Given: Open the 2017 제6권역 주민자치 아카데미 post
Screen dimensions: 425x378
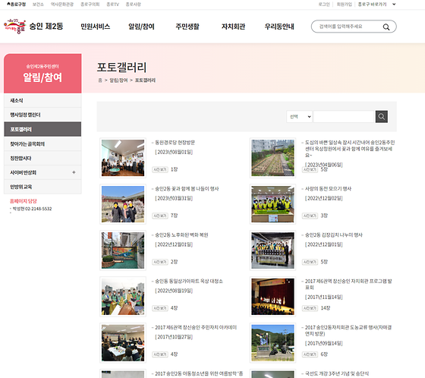Looking at the screenshot, I should pos(196,328).
